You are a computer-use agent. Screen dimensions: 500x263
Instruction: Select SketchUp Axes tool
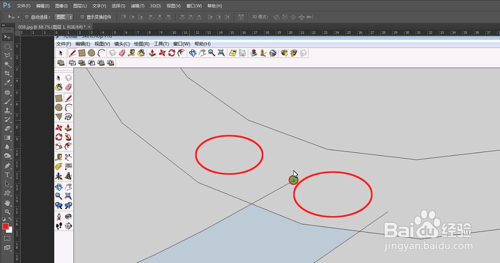click(x=58, y=176)
